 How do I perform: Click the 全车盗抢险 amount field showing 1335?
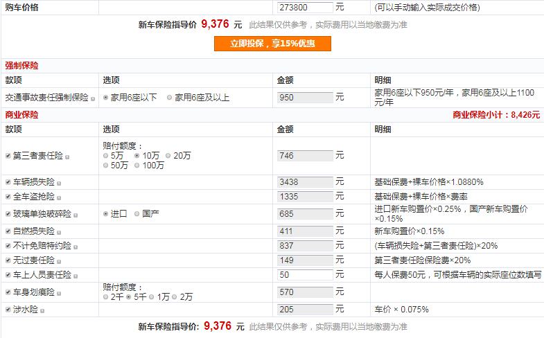pyautogui.click(x=305, y=197)
